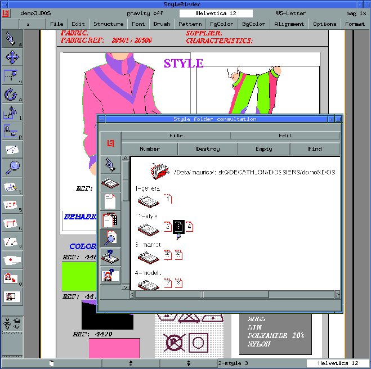Toggle the gravity off indicator

click(x=144, y=13)
